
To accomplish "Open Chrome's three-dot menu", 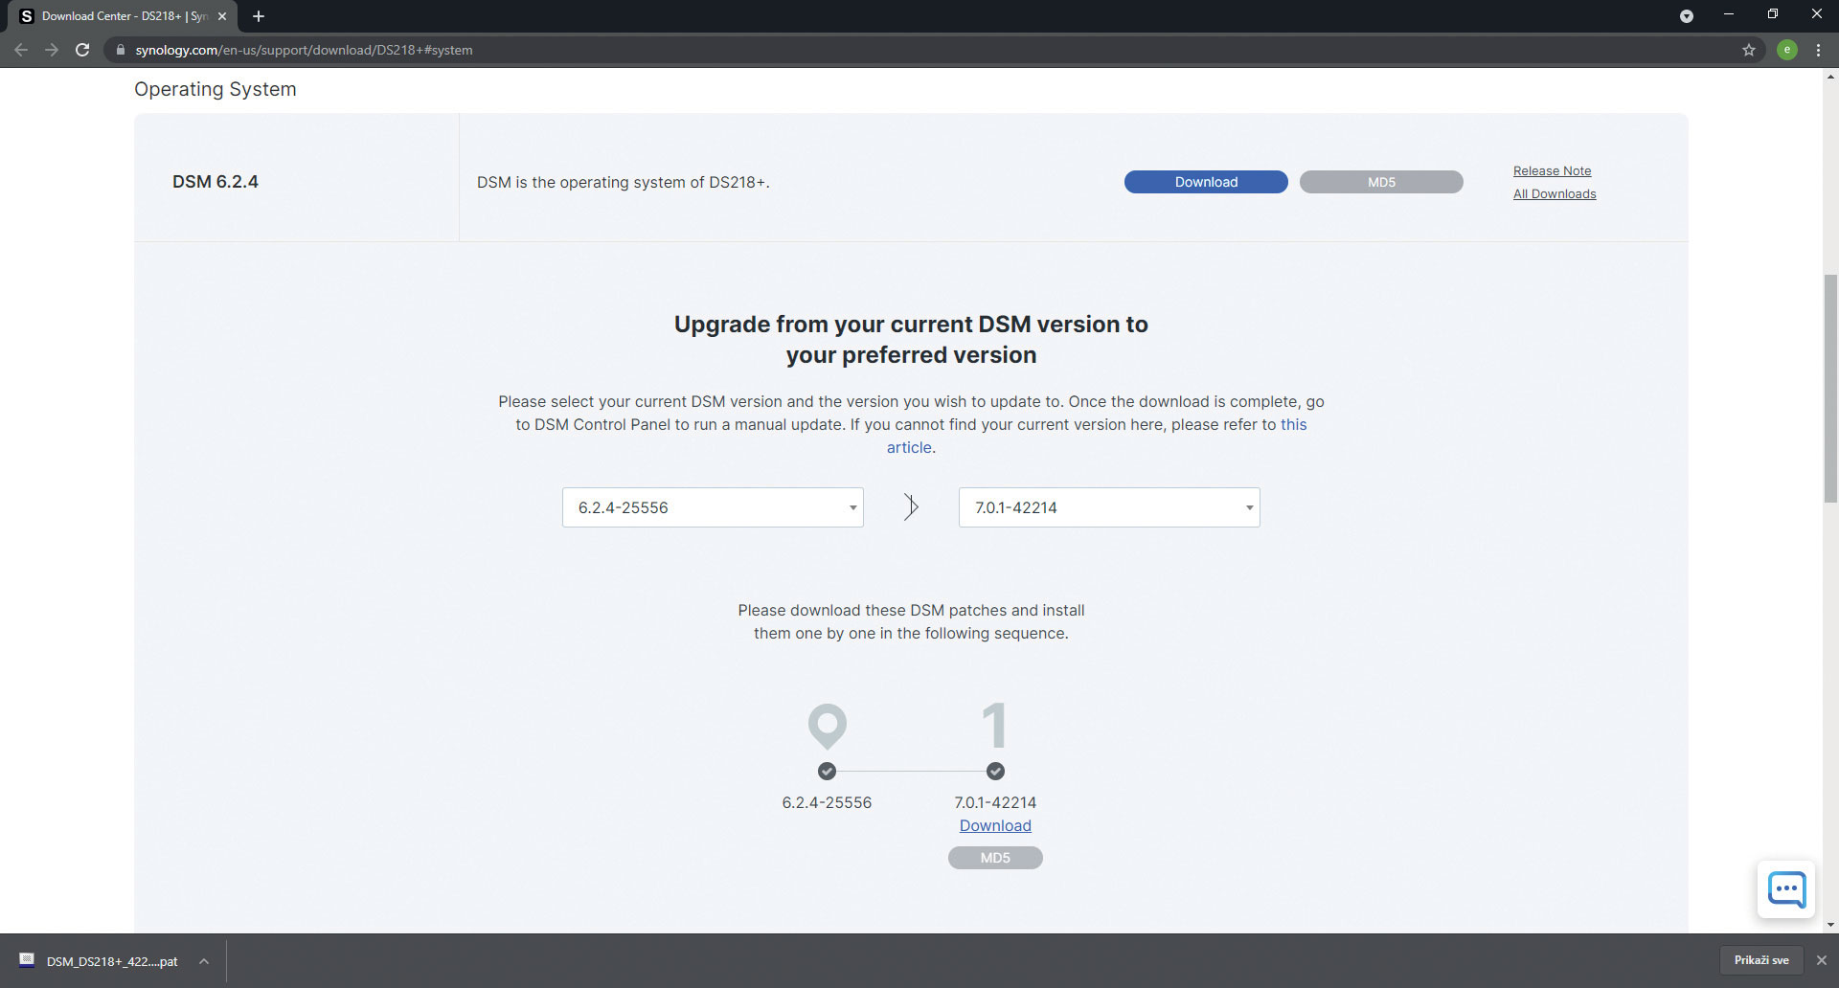I will click(1818, 50).
